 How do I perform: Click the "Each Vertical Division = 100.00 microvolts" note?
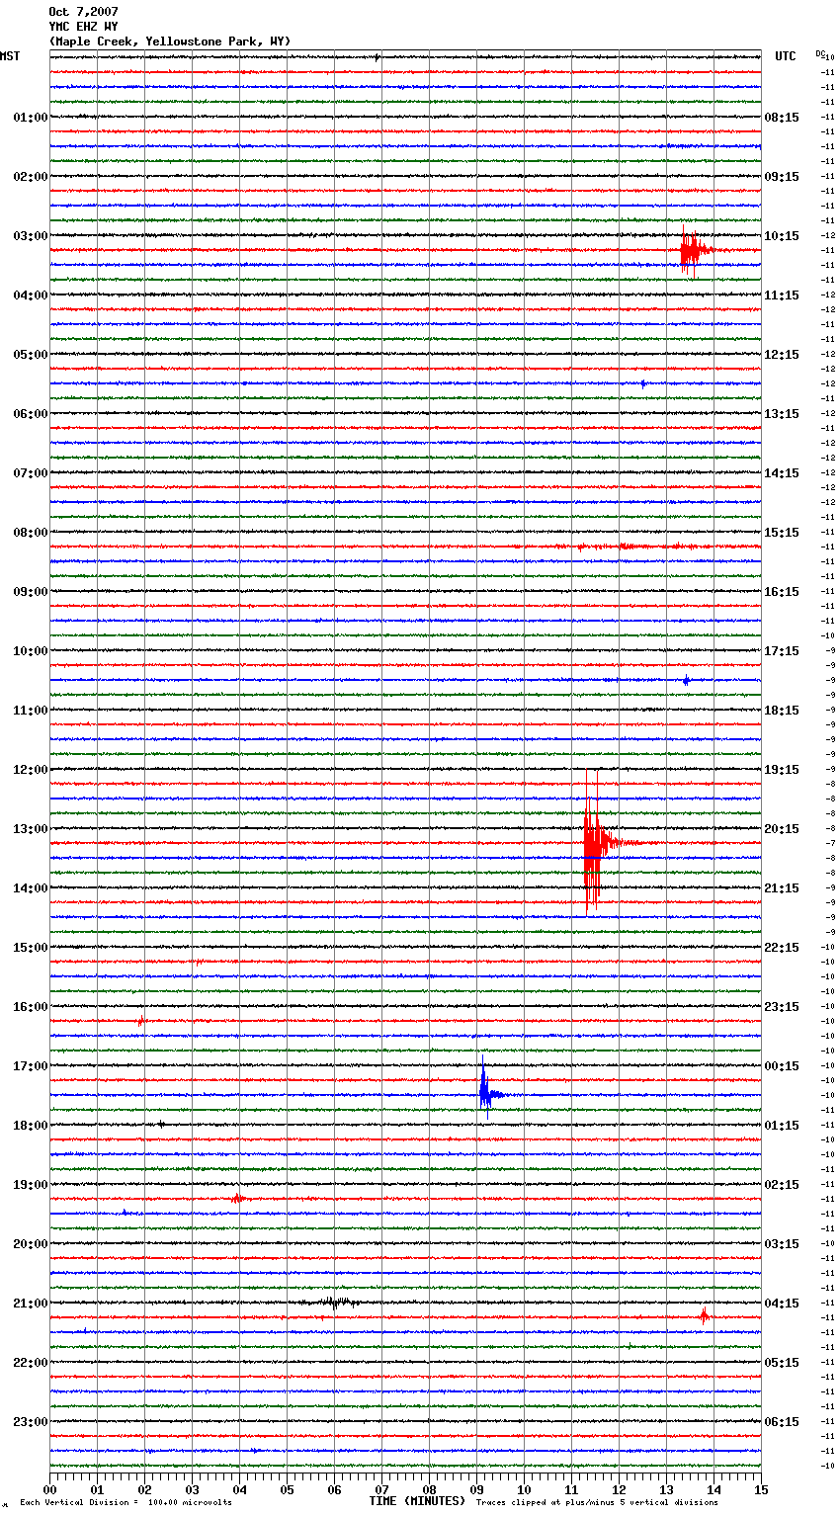click(126, 1503)
